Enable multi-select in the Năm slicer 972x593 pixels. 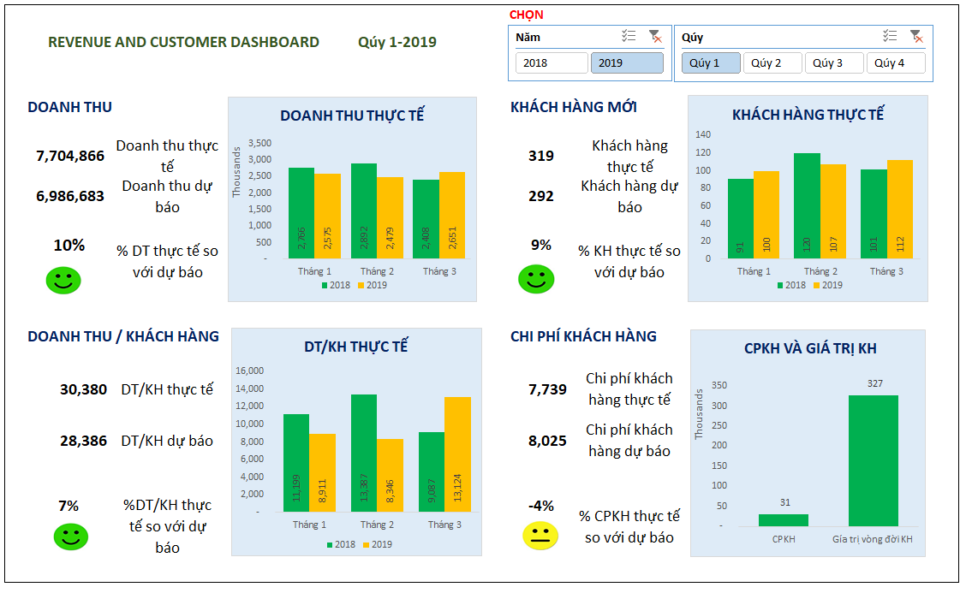point(629,36)
